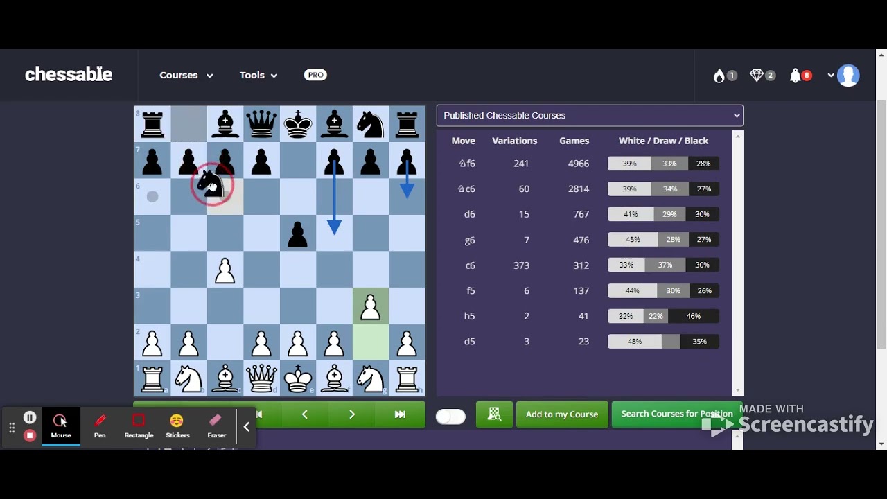Grab the Screencastify toolbar drag handle
The width and height of the screenshot is (887, 499).
tap(12, 428)
